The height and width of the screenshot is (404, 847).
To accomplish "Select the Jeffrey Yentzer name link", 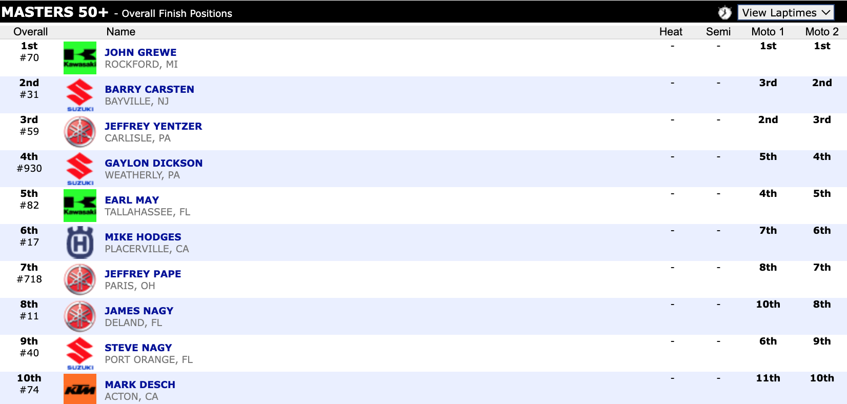I will click(153, 126).
